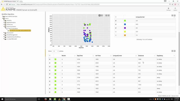The width and height of the screenshot is (180, 101).
Task: Click the KNIME logo at the top left
Action: [8, 9]
